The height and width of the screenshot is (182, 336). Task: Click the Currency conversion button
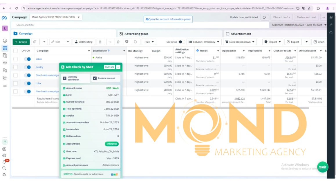[x=76, y=78]
